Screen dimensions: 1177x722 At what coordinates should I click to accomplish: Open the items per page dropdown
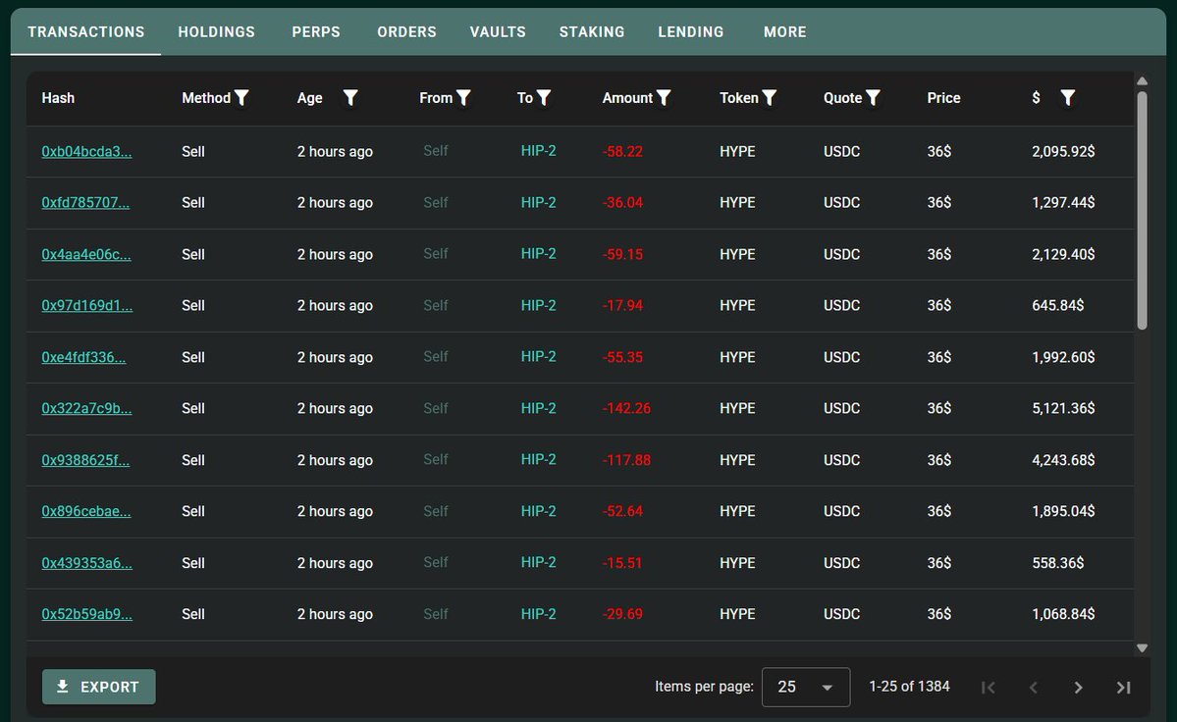pos(805,688)
